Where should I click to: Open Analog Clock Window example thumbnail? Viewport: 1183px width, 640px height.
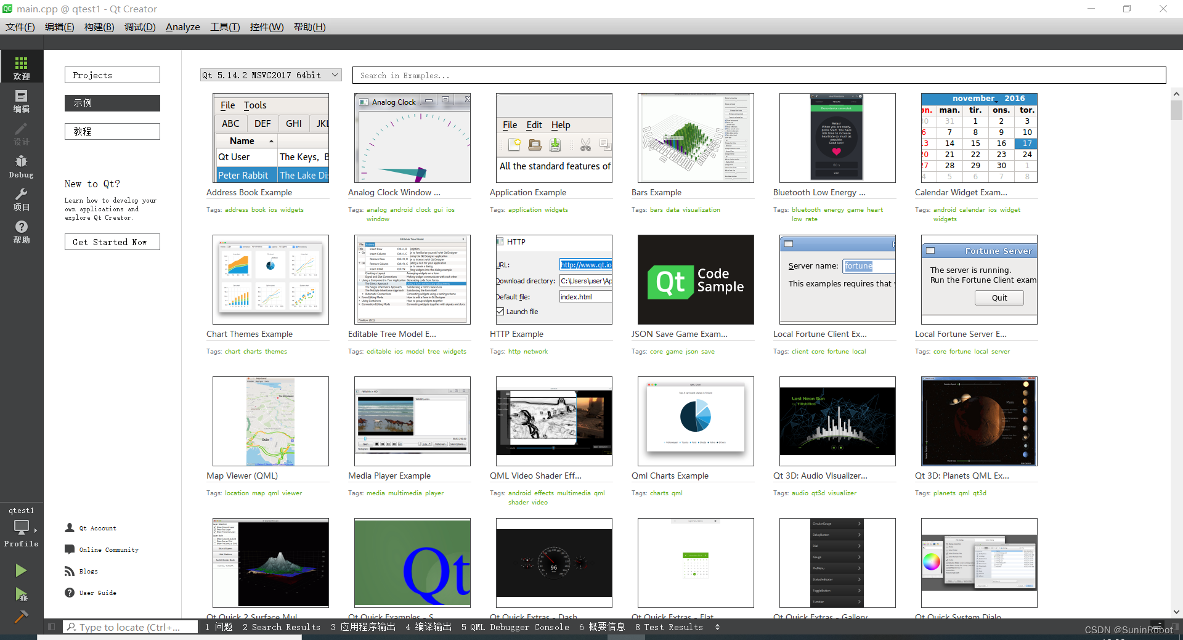[x=412, y=138]
